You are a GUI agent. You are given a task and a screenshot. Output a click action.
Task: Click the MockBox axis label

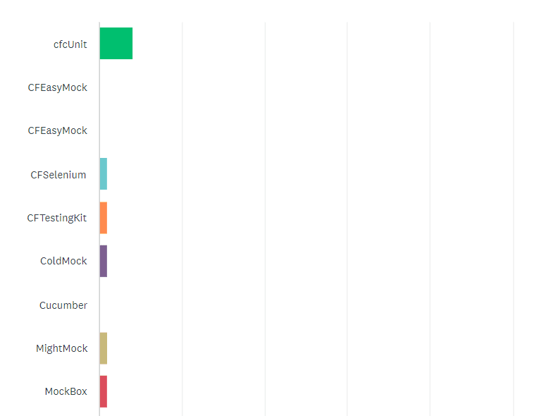(x=66, y=391)
